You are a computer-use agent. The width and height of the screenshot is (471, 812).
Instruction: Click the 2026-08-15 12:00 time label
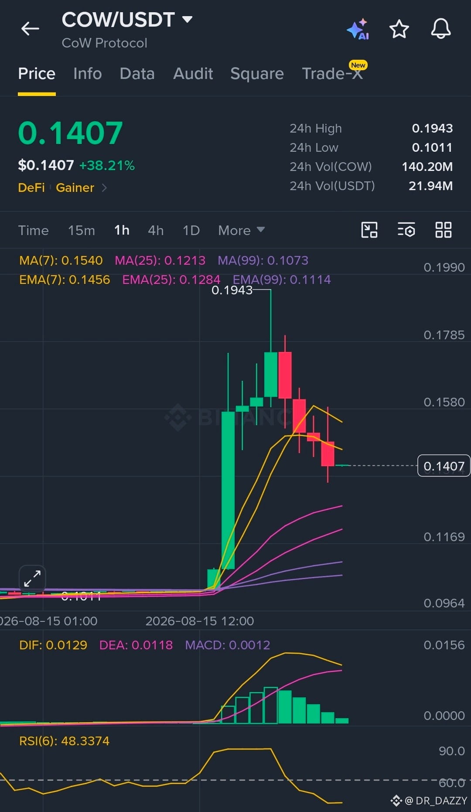(x=199, y=621)
